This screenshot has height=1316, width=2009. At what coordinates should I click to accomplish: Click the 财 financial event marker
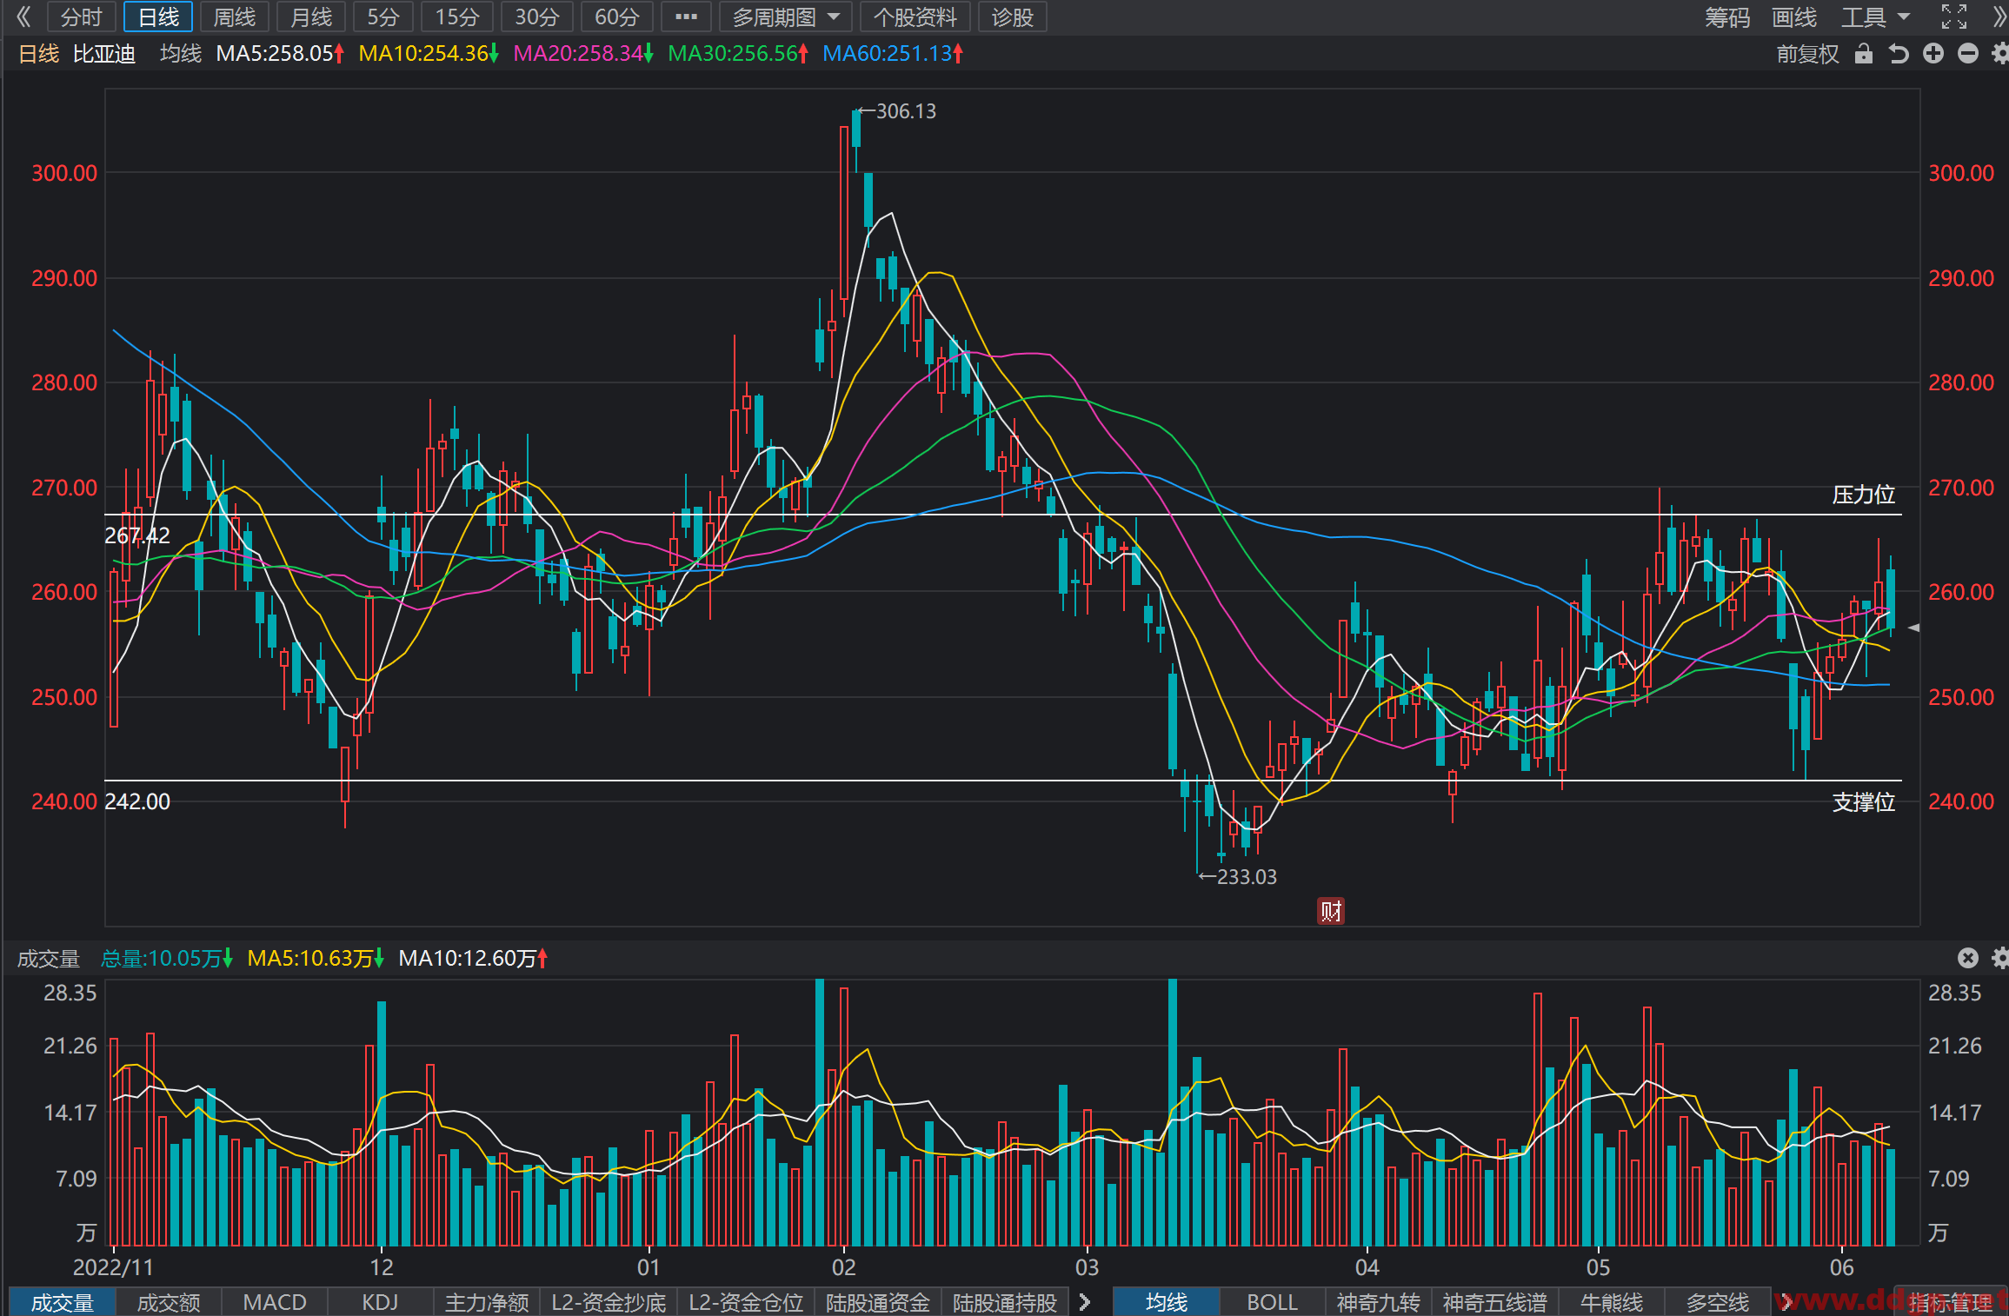click(1331, 911)
